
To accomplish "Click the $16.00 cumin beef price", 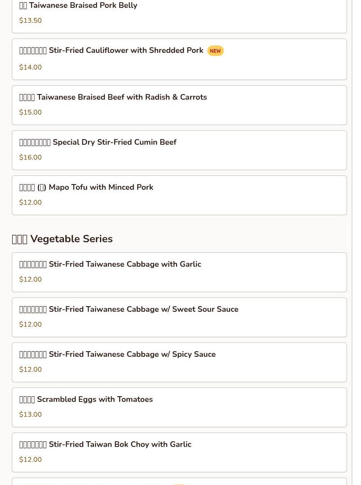I will (30, 157).
